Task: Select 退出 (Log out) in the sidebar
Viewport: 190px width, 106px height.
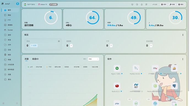Action: (10, 80)
